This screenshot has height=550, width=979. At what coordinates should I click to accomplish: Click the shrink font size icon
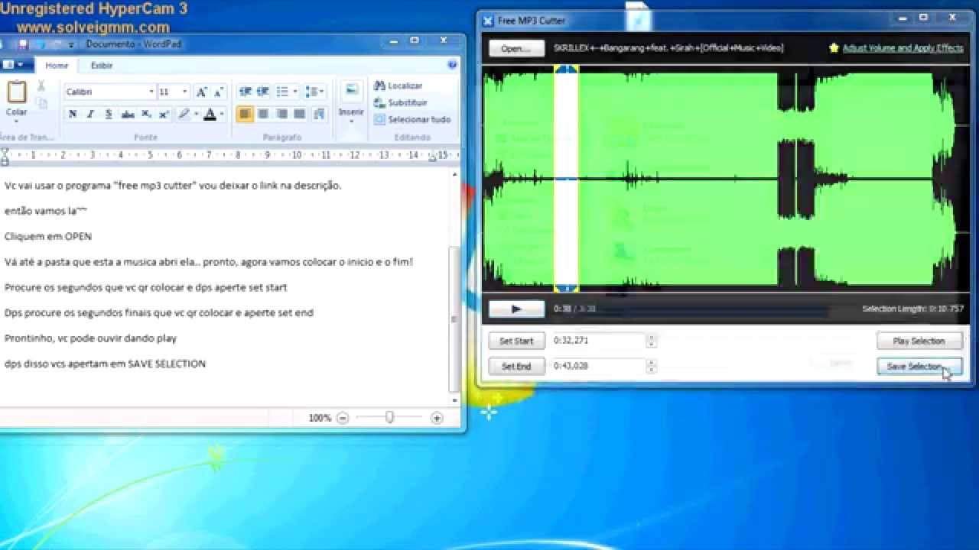tap(218, 92)
